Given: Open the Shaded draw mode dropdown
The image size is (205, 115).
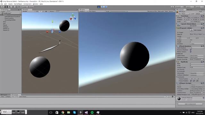Looking at the screenshot, I should [x=29, y=11].
